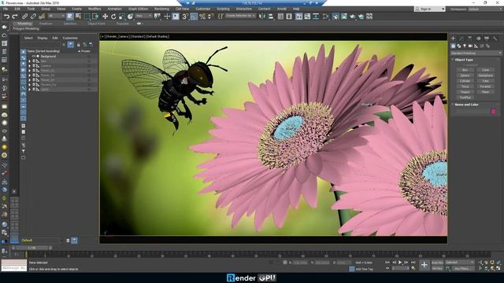This screenshot has height=283, width=504.
Task: Click Play Animation in playback controls
Action: [400, 263]
